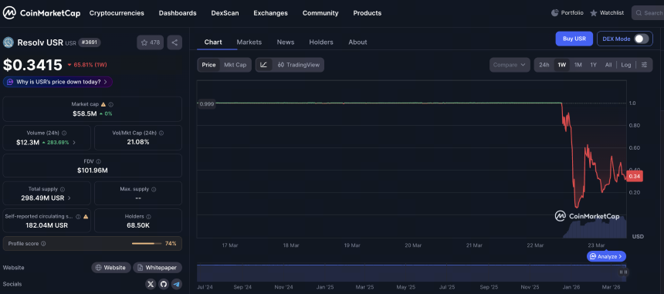Open DexScan menu
The image size is (664, 294).
click(x=225, y=13)
